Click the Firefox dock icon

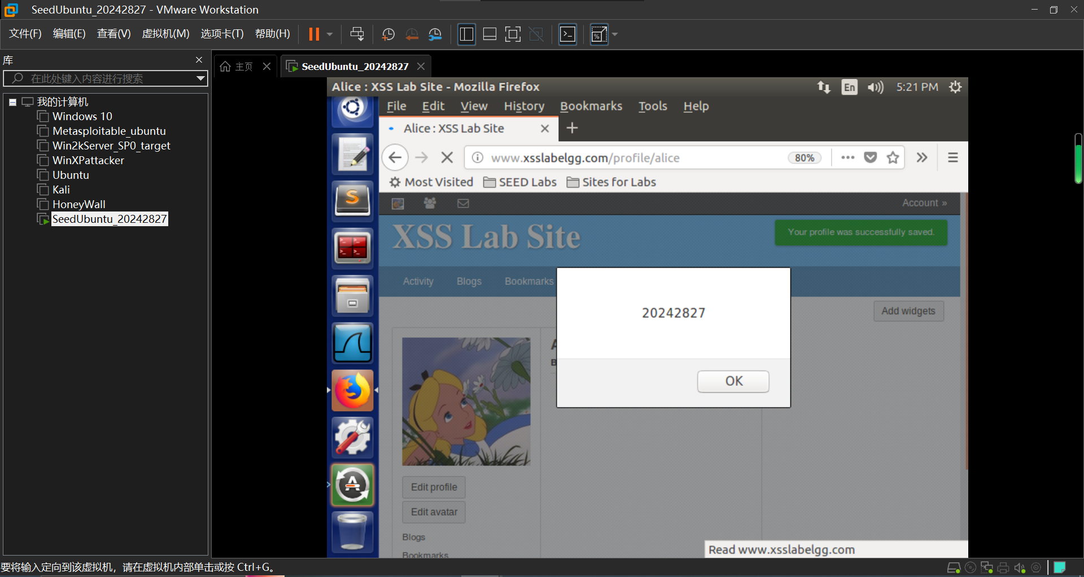352,390
